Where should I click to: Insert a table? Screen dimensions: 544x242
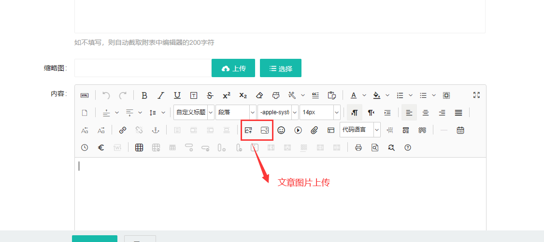click(139, 148)
